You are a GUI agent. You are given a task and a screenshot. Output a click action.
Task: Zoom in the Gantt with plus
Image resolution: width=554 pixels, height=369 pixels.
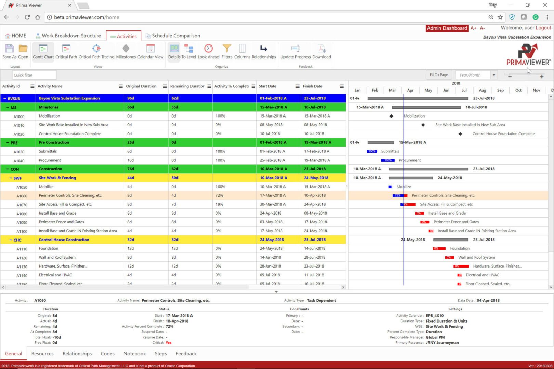pyautogui.click(x=542, y=77)
